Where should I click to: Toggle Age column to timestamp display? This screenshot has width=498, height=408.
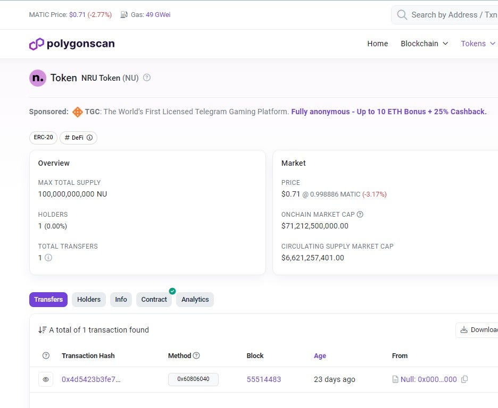point(320,355)
